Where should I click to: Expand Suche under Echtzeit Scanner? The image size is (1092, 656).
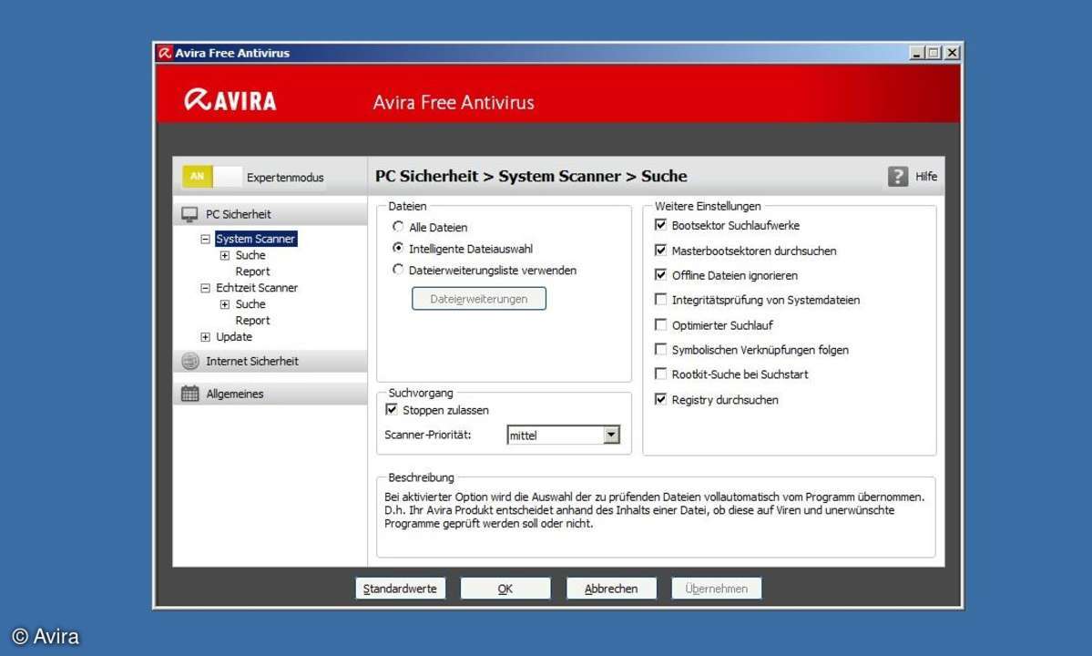[x=225, y=304]
